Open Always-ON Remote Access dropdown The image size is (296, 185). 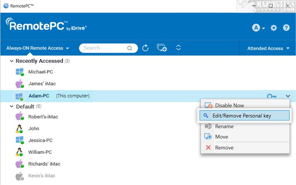(38, 48)
